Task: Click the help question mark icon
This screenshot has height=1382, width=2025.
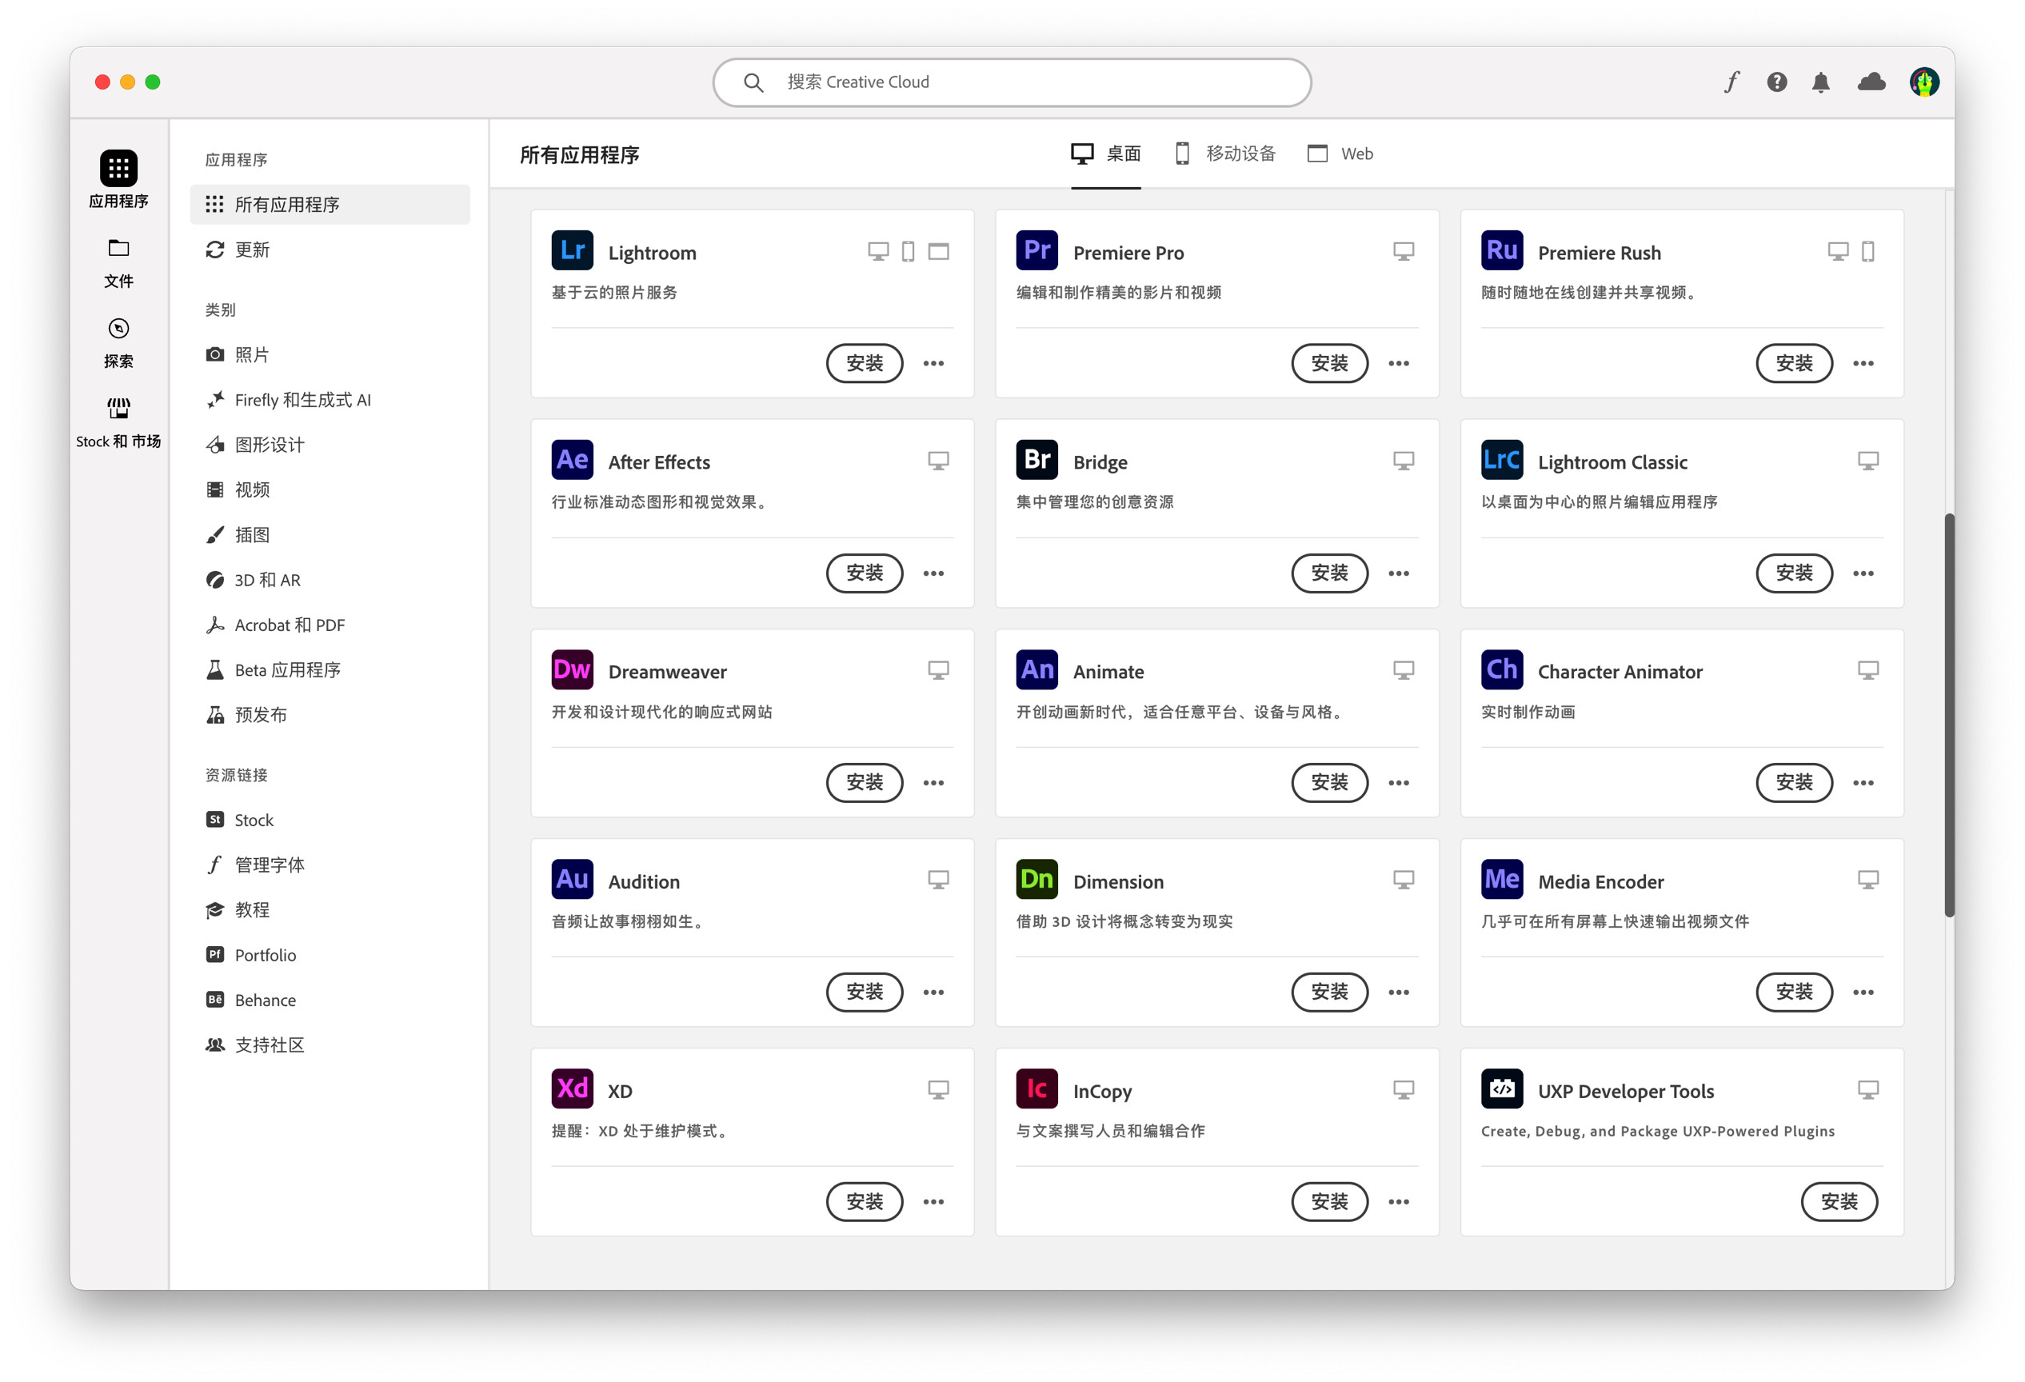Action: coord(1776,82)
